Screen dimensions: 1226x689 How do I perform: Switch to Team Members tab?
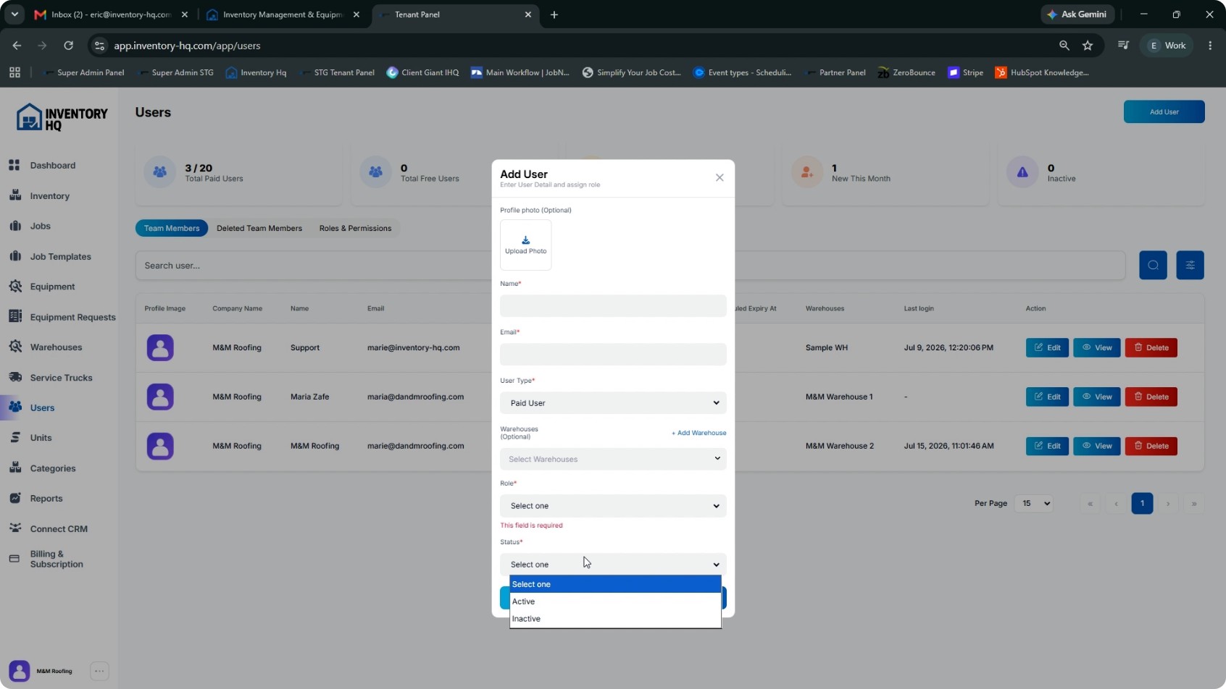(172, 228)
